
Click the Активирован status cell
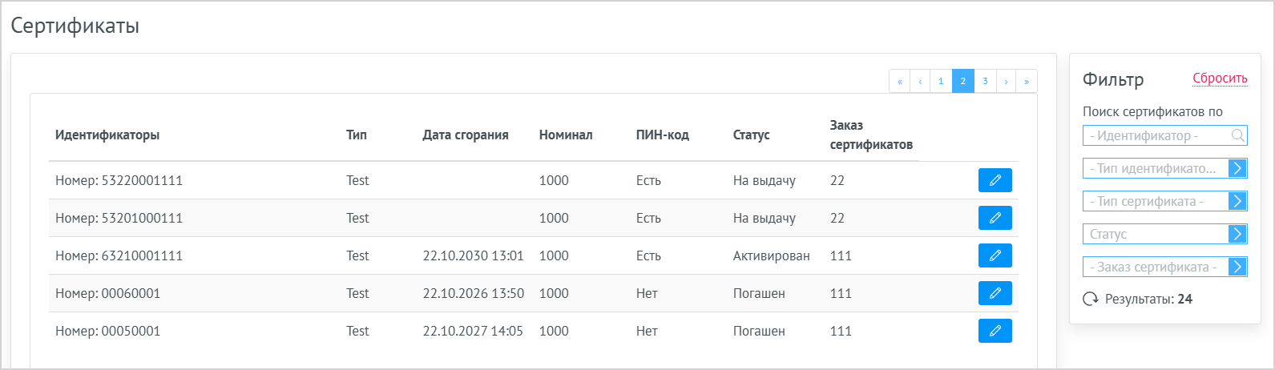[x=771, y=255]
